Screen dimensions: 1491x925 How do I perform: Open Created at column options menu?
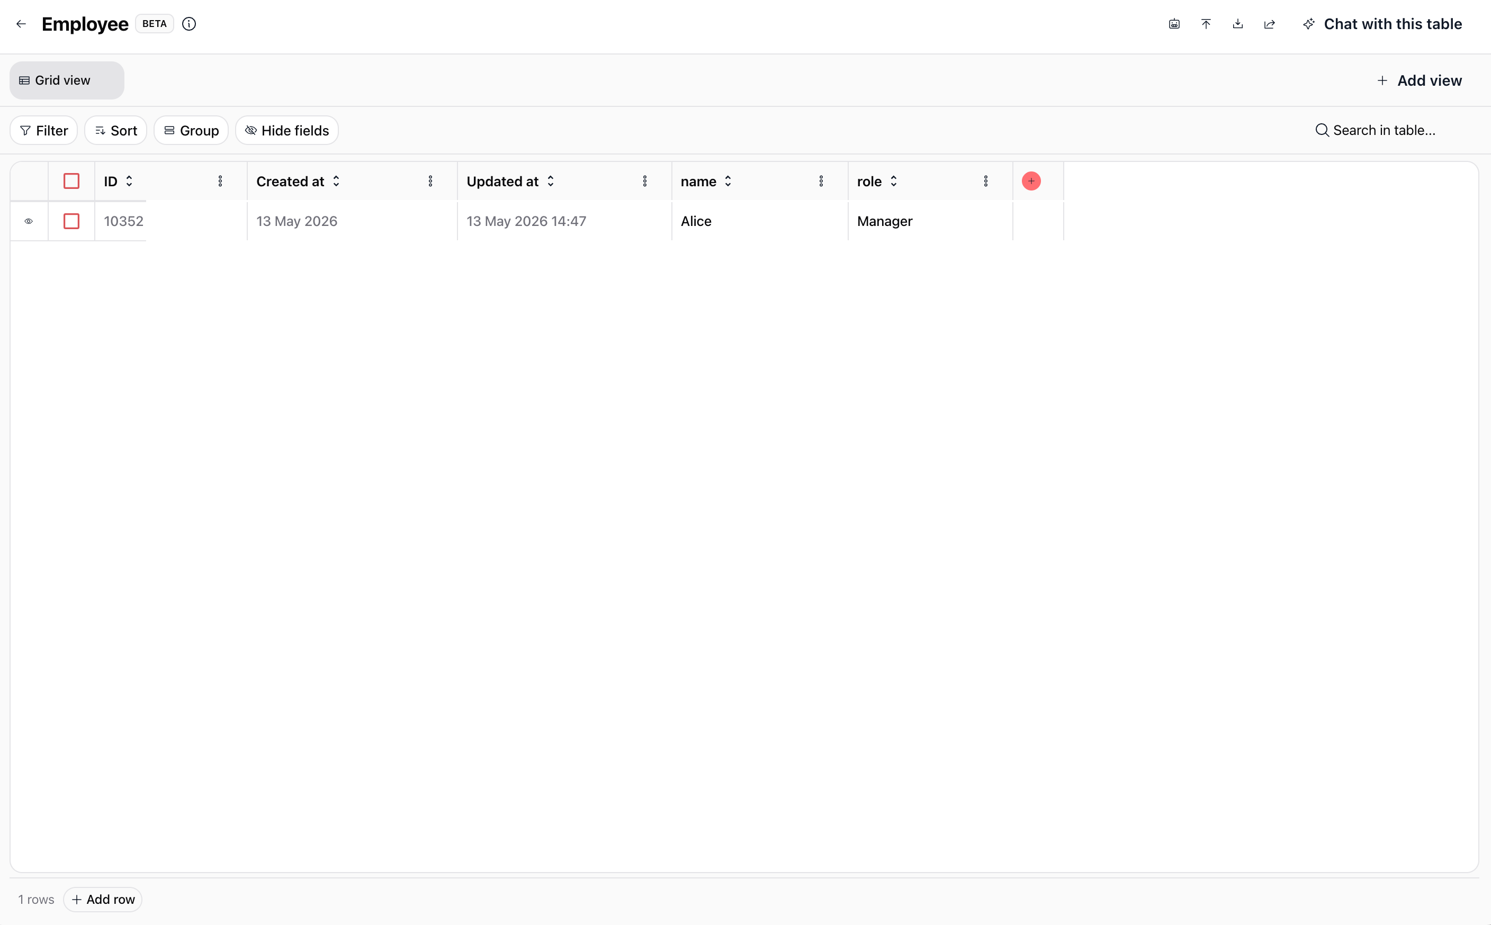pos(430,181)
